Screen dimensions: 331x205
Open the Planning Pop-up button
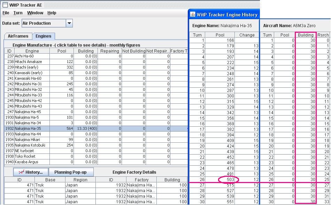pyautogui.click(x=70, y=172)
